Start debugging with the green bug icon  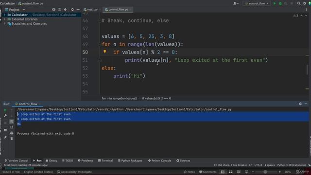[x=280, y=3]
